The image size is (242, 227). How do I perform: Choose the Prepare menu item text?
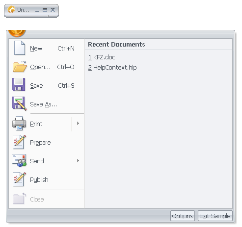point(40,143)
